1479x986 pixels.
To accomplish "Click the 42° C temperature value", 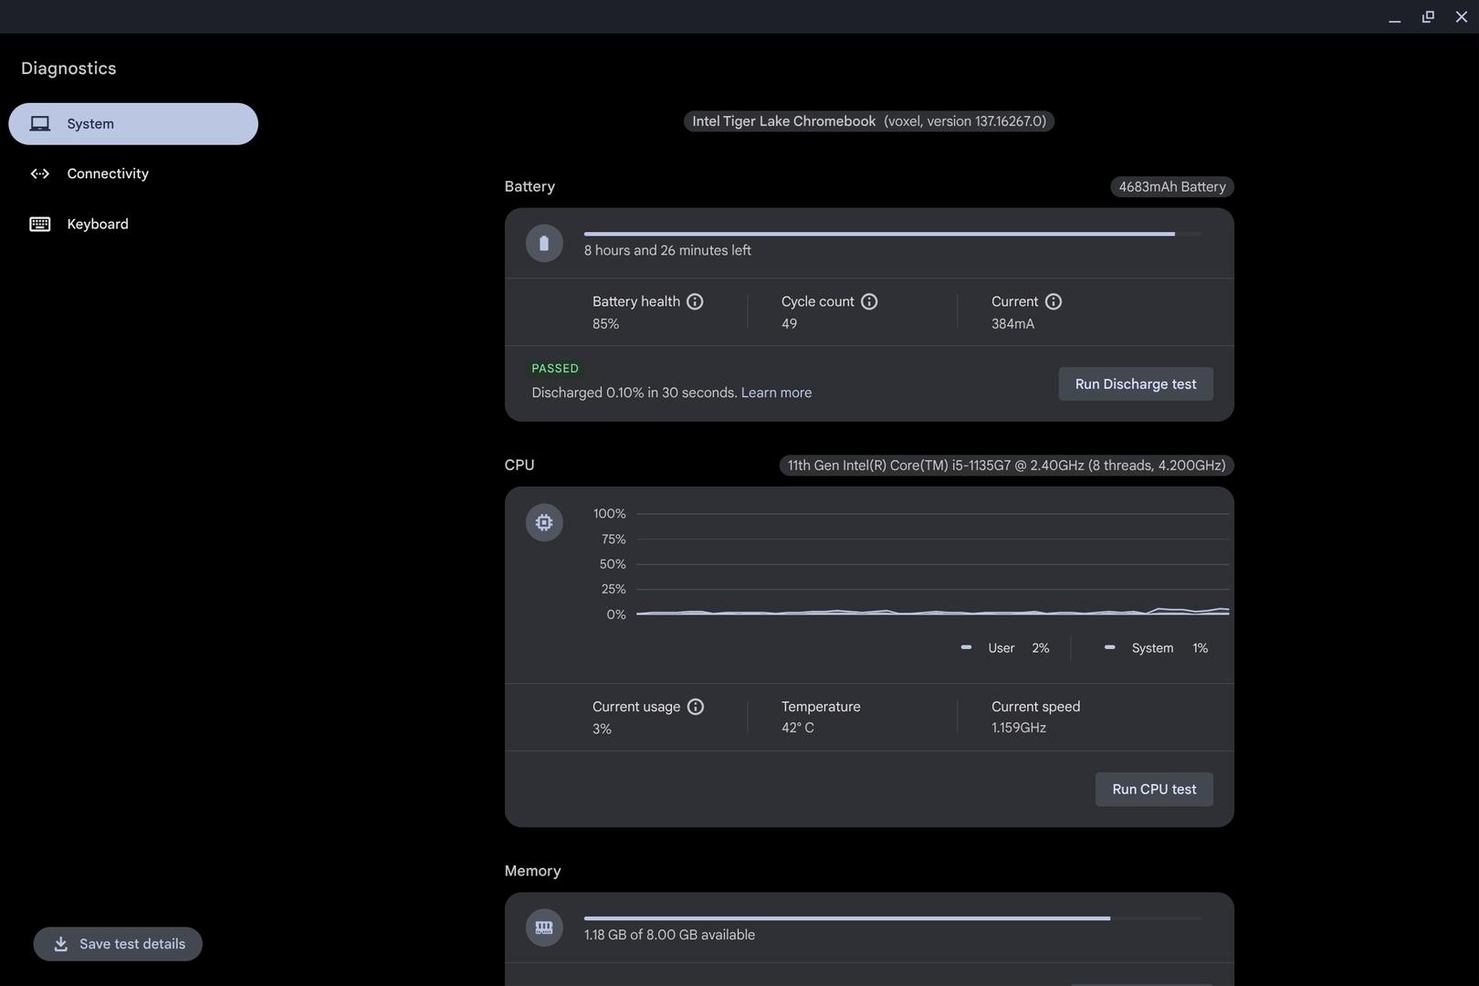I will (x=797, y=728).
